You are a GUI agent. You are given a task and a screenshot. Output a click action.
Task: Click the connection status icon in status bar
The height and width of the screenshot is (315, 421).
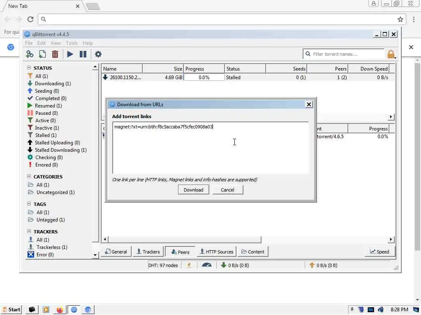189,265
